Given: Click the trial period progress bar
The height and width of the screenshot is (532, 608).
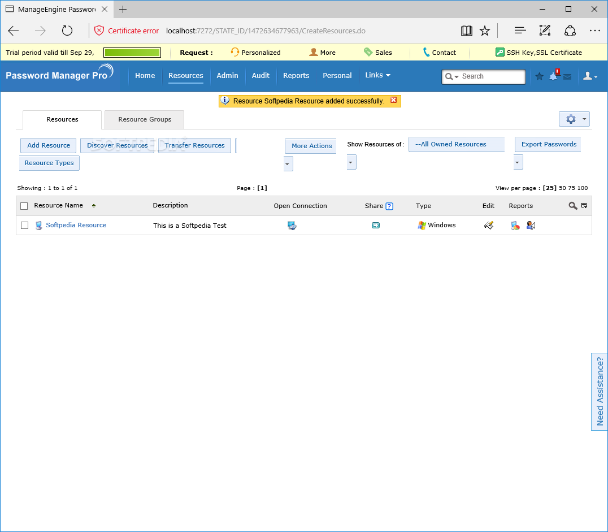Looking at the screenshot, I should [132, 53].
